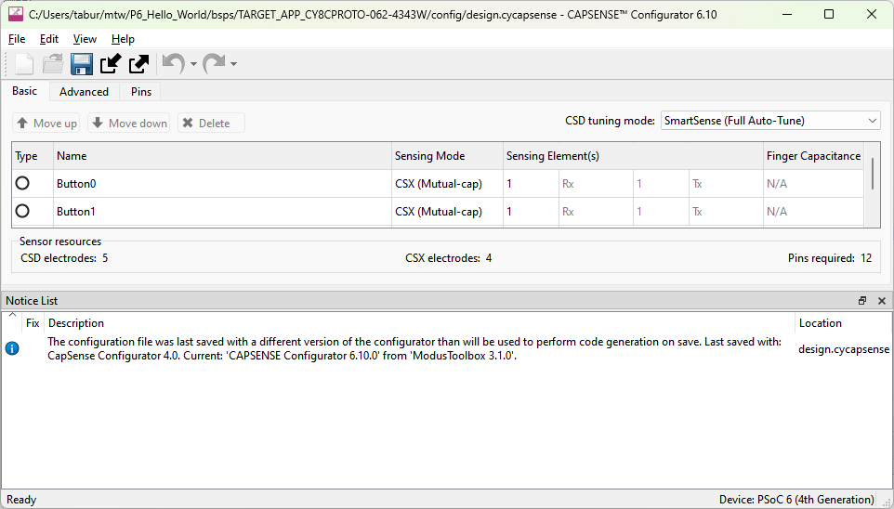Click the Export toolbar icon
This screenshot has height=509, width=894.
tap(138, 64)
